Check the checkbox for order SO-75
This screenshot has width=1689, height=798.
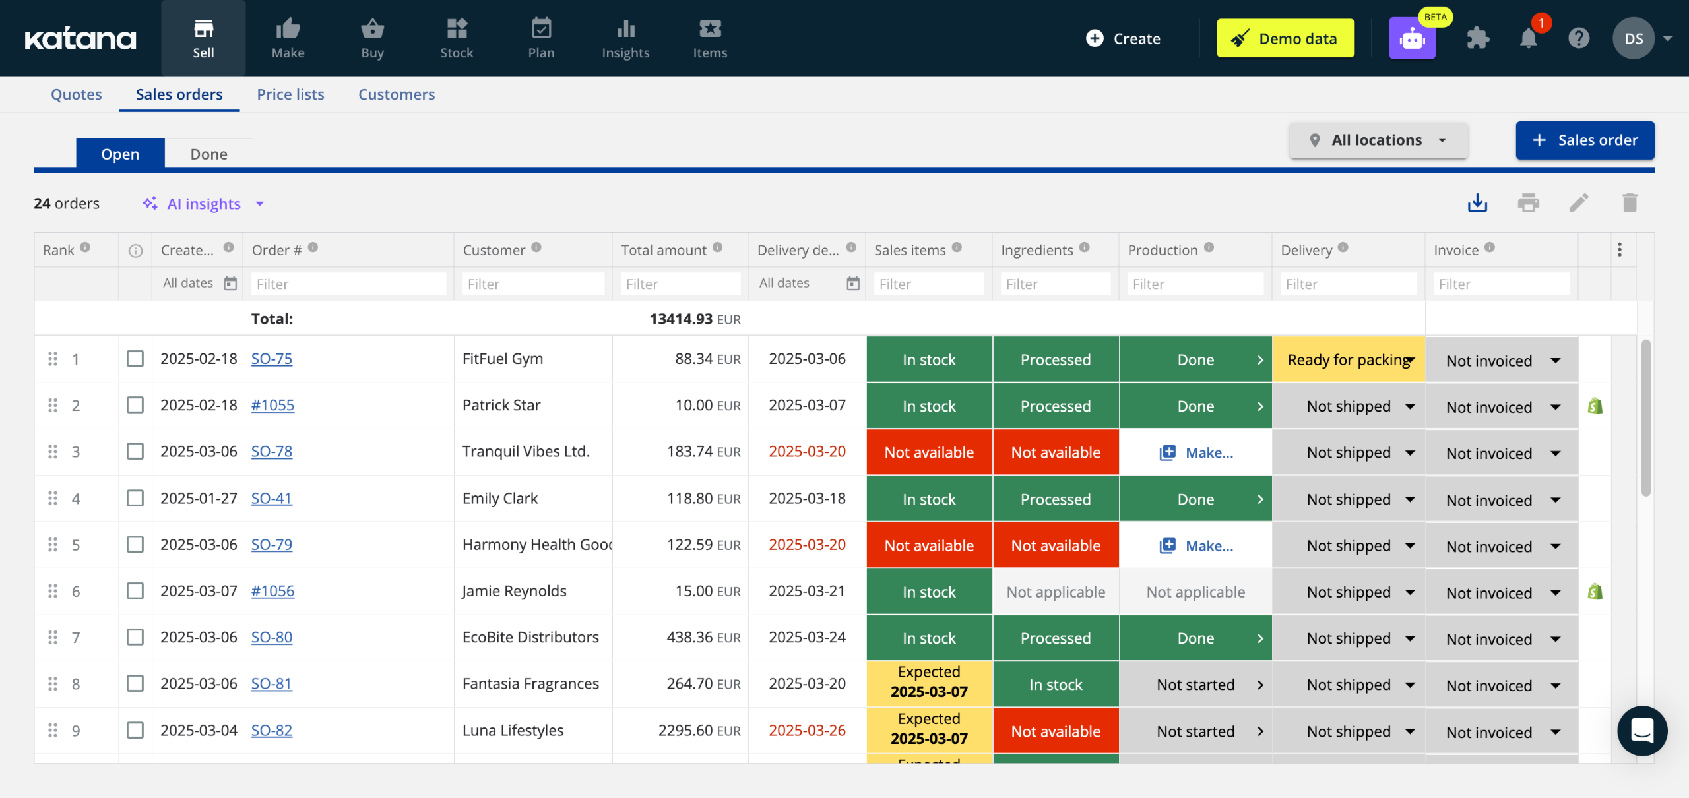tap(135, 359)
